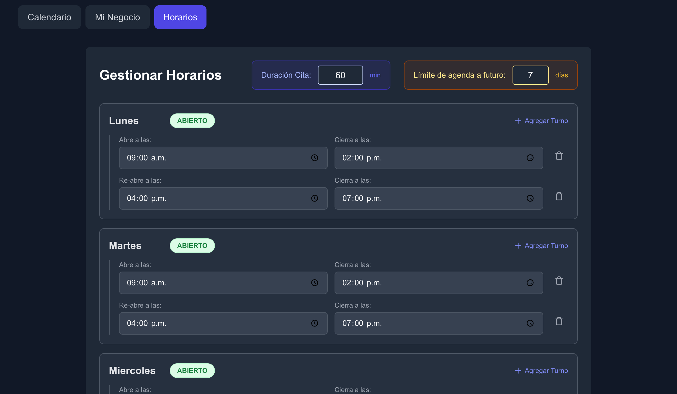The image size is (677, 394).
Task: Open clock picker for Martes 02:00 p.m.
Action: point(530,283)
